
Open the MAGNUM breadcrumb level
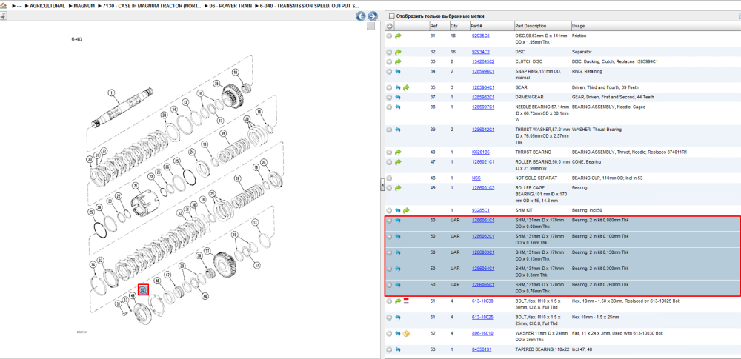[x=85, y=6]
